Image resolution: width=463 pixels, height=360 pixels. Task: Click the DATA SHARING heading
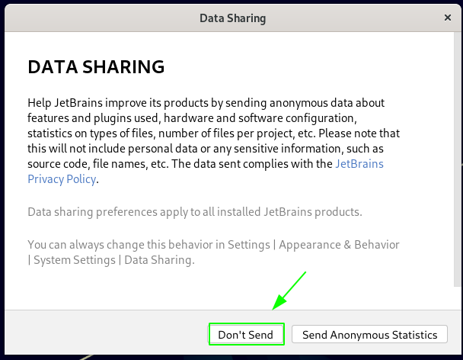pyautogui.click(x=96, y=67)
